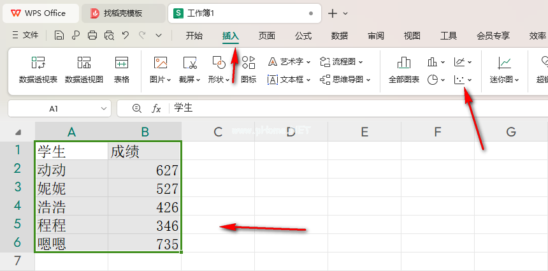Switch to the 页面 ribbon tab
The height and width of the screenshot is (271, 548).
pos(266,36)
